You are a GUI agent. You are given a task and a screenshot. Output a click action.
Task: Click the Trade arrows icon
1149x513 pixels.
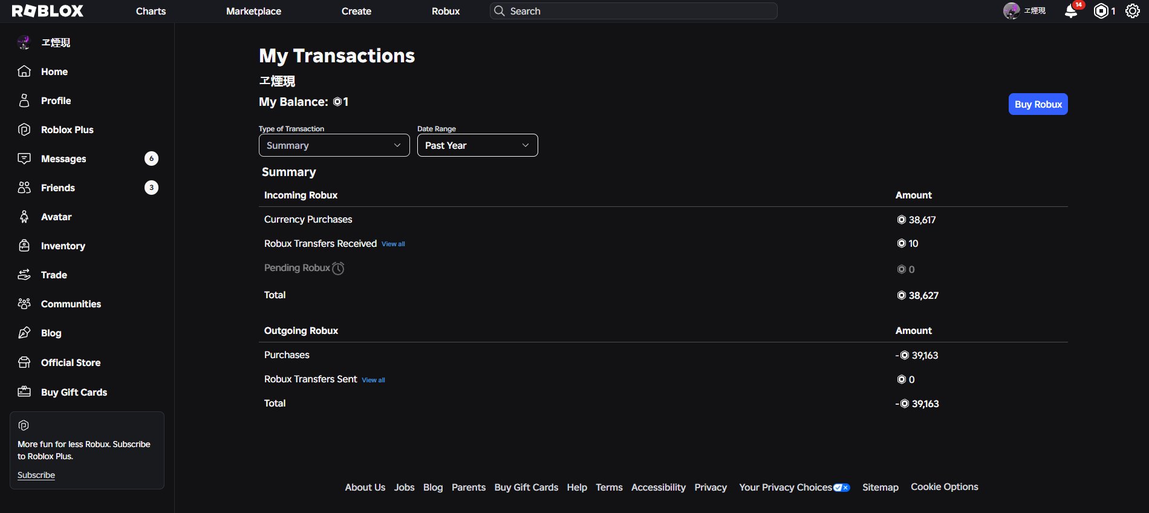coord(24,275)
